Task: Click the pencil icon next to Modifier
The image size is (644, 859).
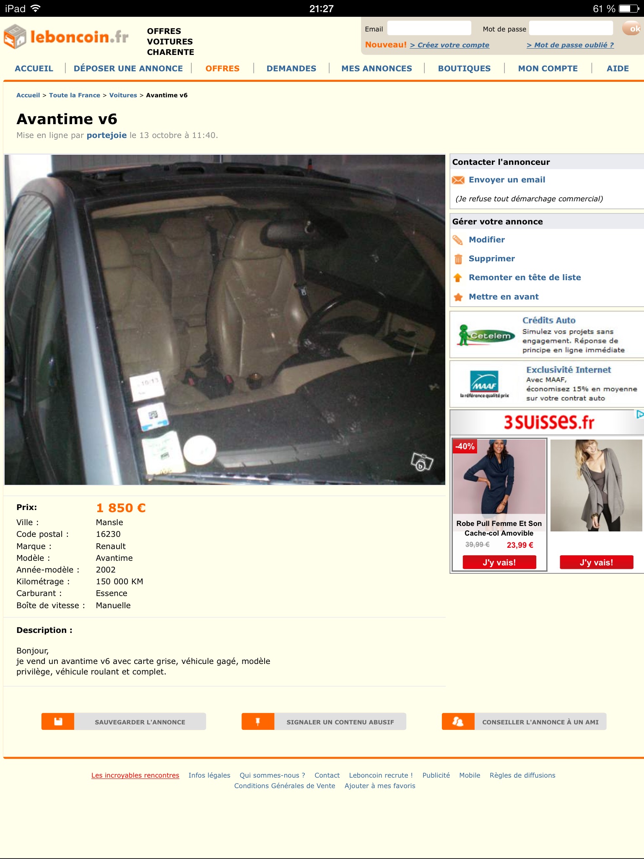Action: coord(458,240)
